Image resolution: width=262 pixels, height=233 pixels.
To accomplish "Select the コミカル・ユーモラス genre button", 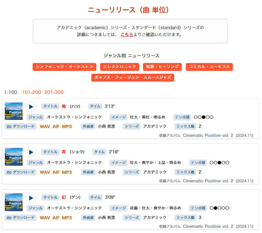I will 209,67.
